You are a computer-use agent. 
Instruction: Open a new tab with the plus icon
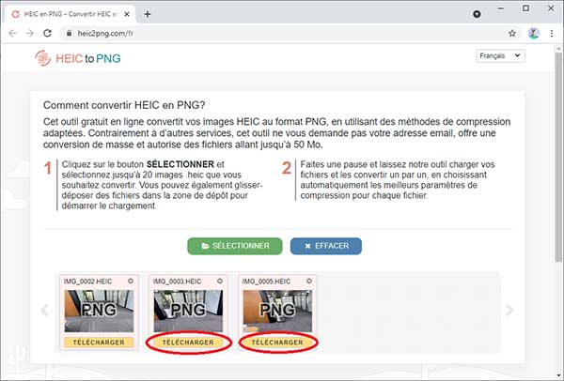148,14
